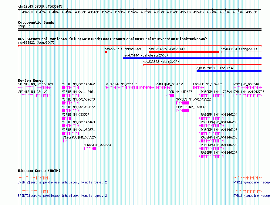Open the first OMIM SPINT2 serine peptidase link
Viewport: 270px width, 205px height.
(x=62, y=182)
